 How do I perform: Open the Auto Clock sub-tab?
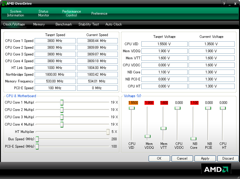point(114,24)
